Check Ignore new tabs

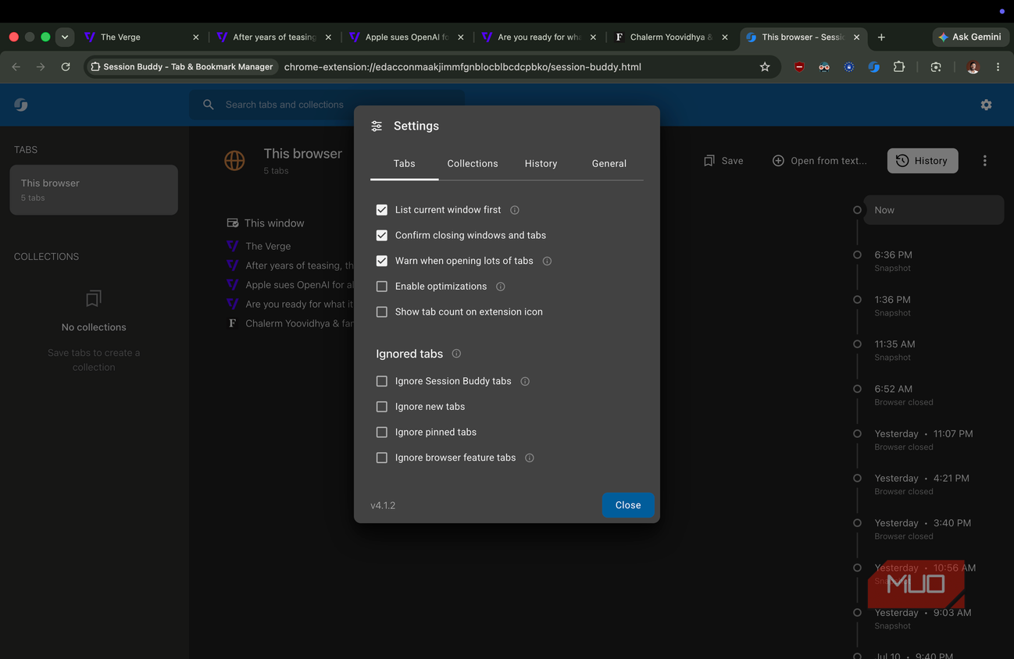point(382,407)
